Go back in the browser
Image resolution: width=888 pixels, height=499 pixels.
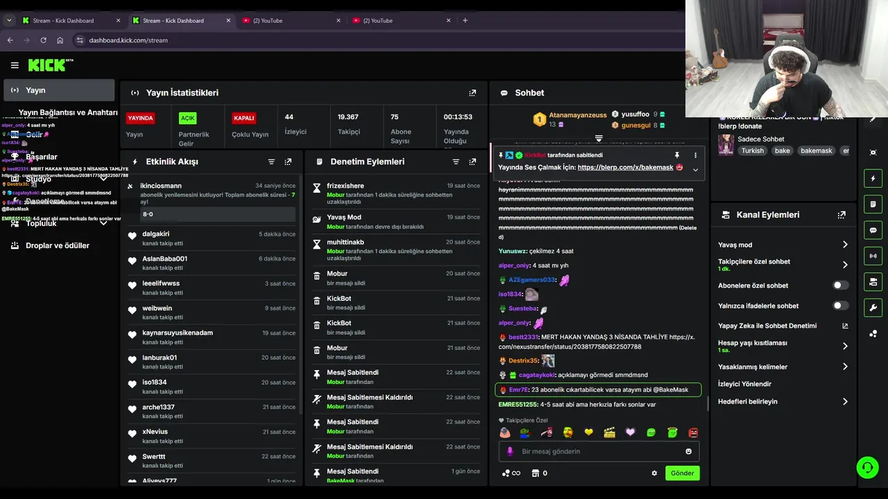[x=10, y=40]
